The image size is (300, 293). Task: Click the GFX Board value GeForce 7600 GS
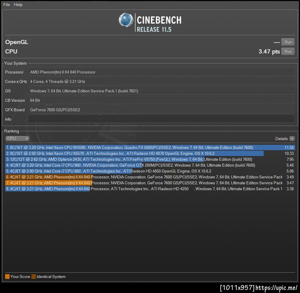coord(55,109)
